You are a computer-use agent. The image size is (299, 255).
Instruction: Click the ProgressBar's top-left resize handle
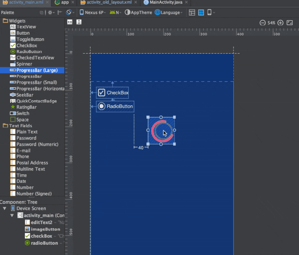coord(148,117)
